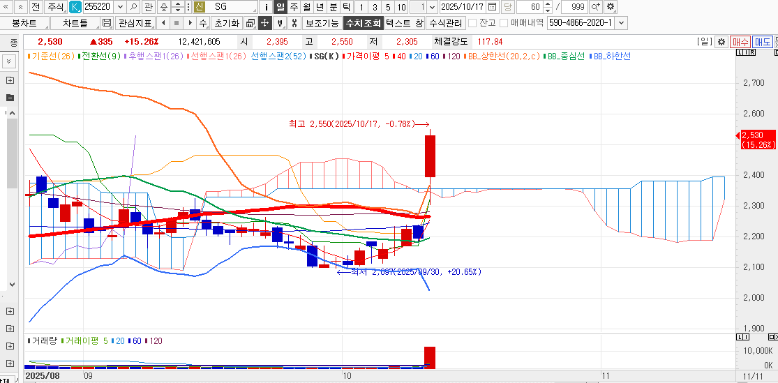Enable the 잔고 checkbox
Screen dimensions: 778x383
(472, 23)
